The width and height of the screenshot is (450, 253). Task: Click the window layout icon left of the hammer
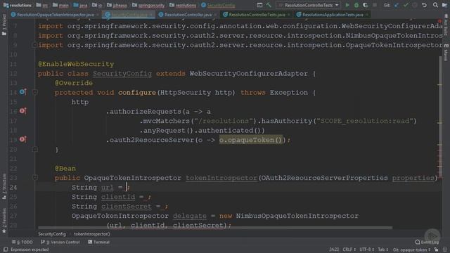[x=259, y=5]
